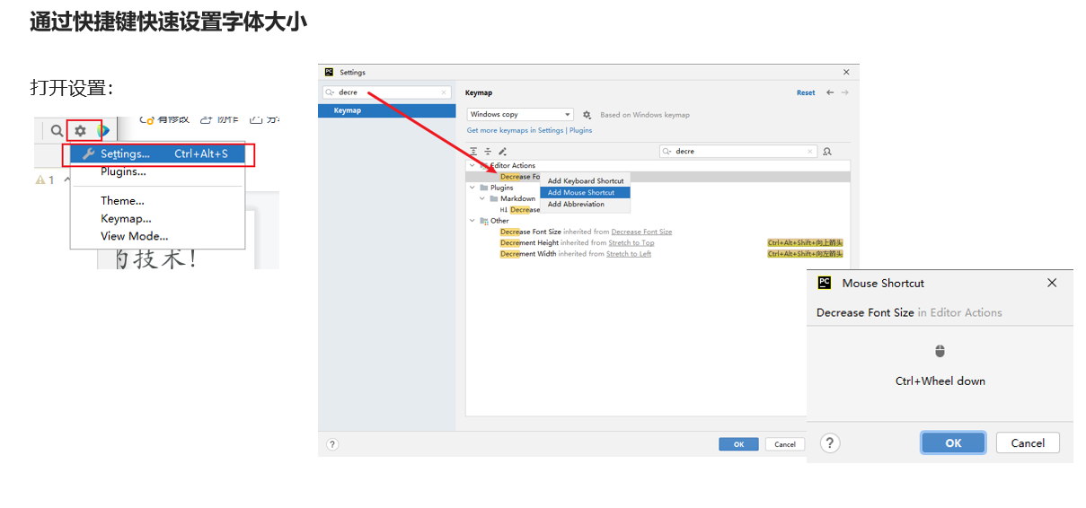Click the Expand All icon in Keymap toolbar
Viewport: 1086px width, 508px height.
pyautogui.click(x=473, y=152)
